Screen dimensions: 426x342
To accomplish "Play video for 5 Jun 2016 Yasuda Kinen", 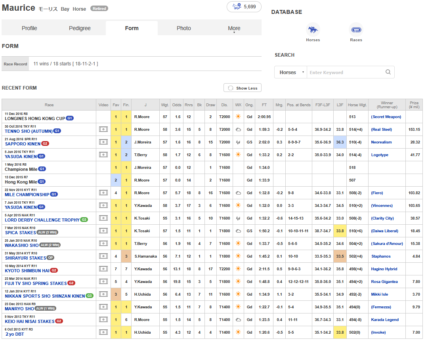I will click(x=103, y=155).
